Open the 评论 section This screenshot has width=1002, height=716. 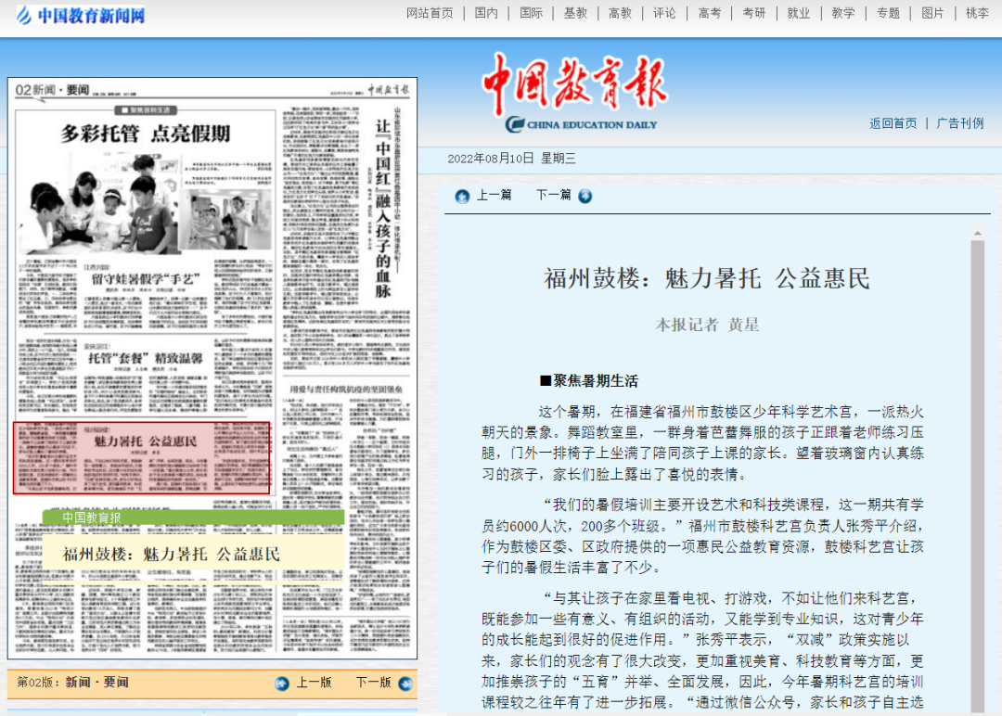point(664,13)
